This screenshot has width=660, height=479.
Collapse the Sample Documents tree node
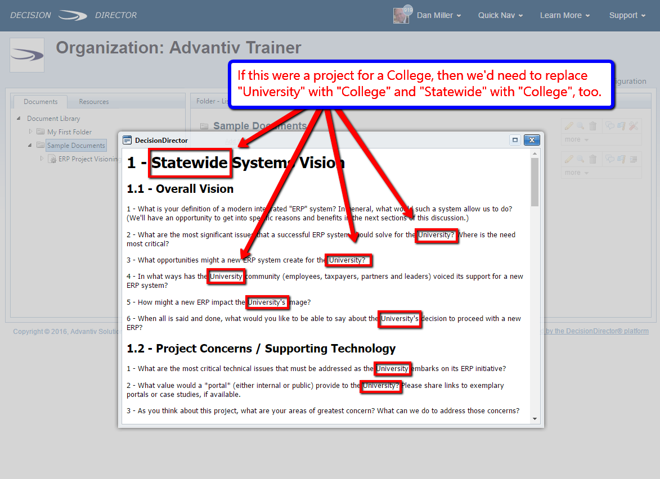(30, 145)
